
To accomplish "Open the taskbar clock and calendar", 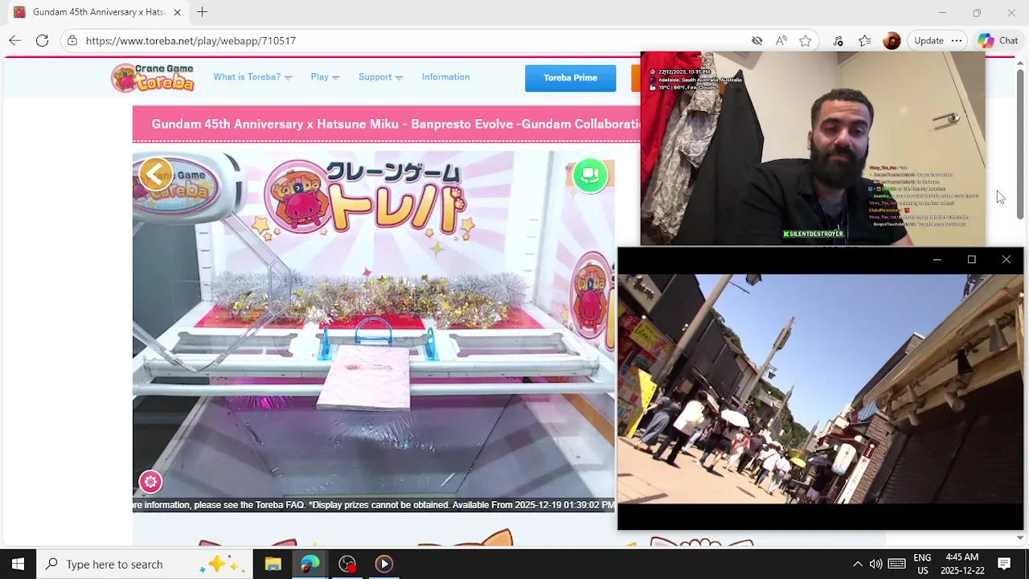I will point(962,564).
